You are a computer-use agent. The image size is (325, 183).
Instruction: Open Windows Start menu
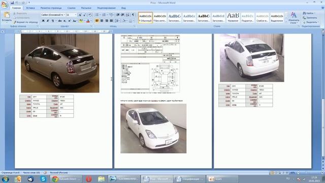tap(5, 179)
